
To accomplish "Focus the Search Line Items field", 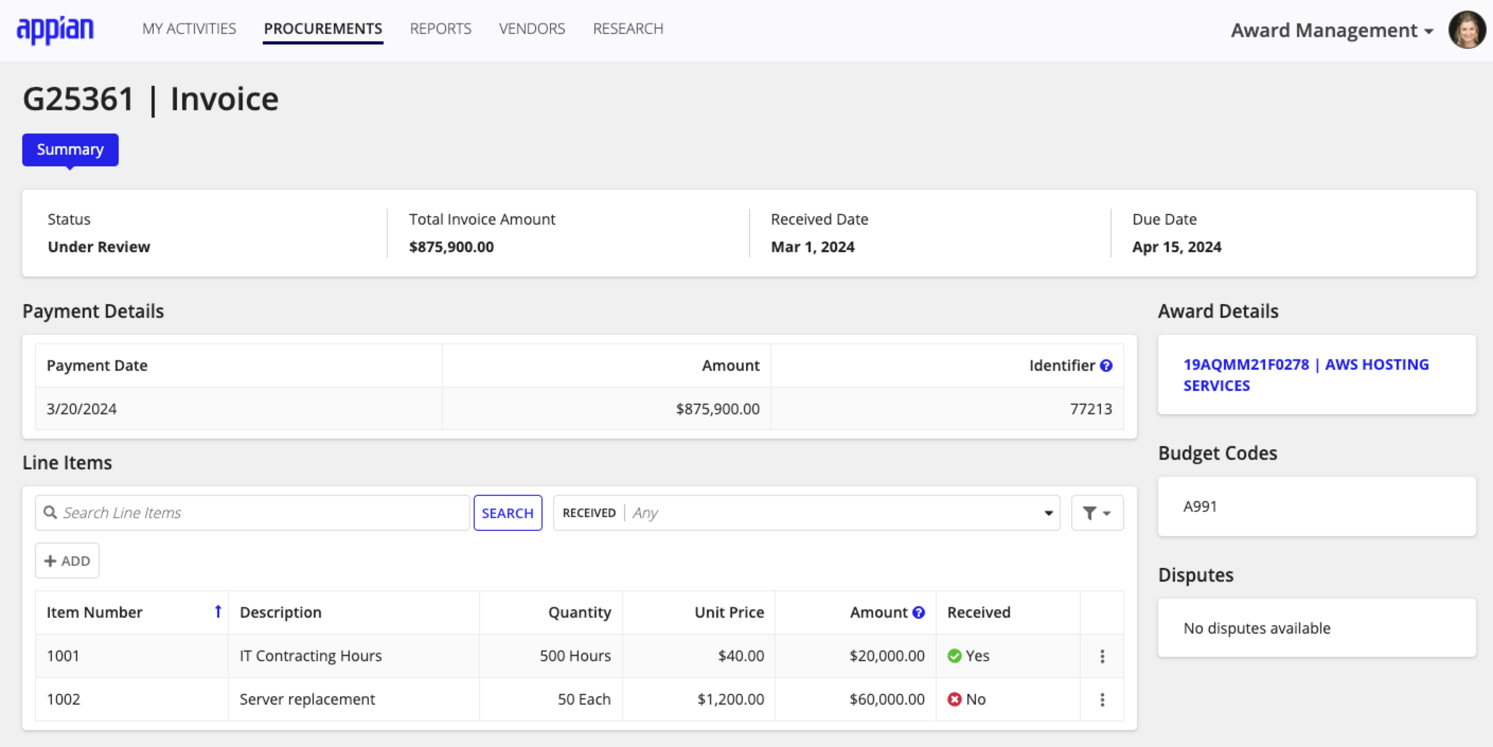I will tap(252, 513).
